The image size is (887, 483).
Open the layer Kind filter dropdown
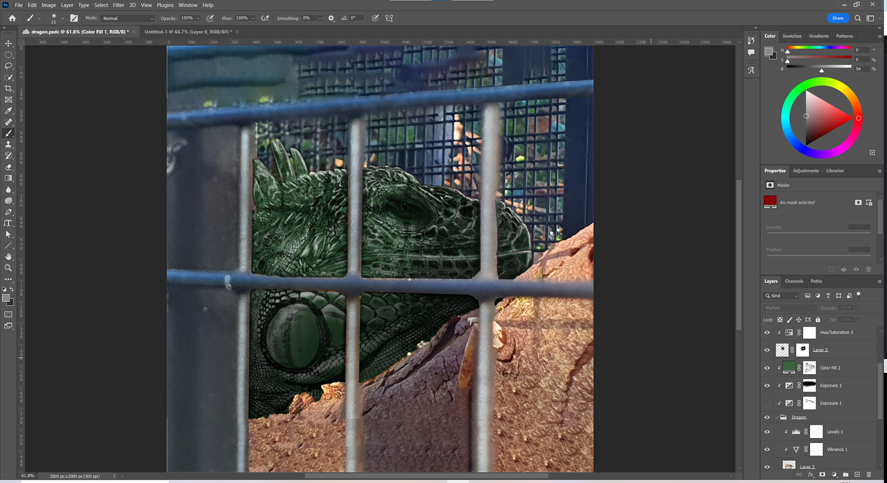pyautogui.click(x=780, y=296)
